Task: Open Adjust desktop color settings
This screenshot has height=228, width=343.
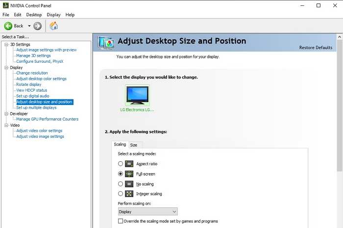Action: tap(41, 78)
